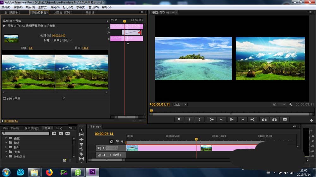Step back one frame in Program monitor
This screenshot has width=316, height=177.
(222, 119)
